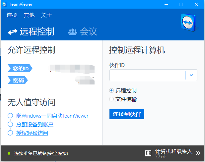Image resolution: width=205 pixels, height=162 pixels.
Task: Click the blurred ID value
Action: 72,69
